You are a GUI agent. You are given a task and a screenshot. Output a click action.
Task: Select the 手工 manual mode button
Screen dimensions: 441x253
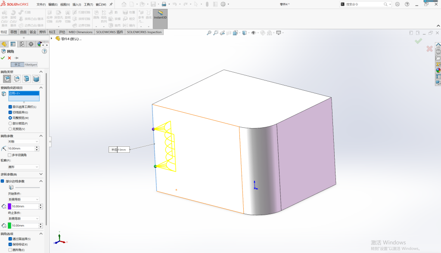point(17,65)
